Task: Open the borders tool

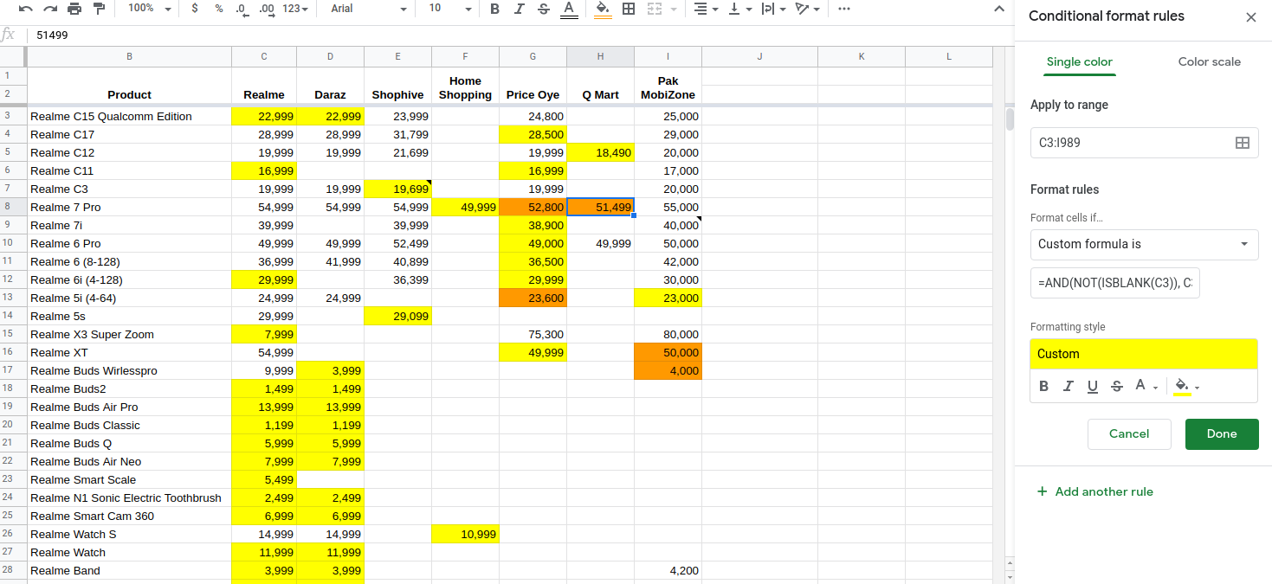Action: [629, 10]
